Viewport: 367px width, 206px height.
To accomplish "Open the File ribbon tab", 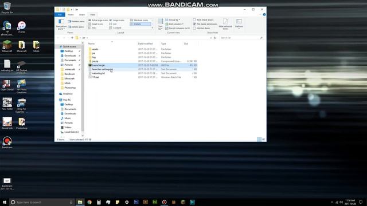I will pyautogui.click(x=60, y=15).
